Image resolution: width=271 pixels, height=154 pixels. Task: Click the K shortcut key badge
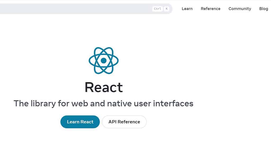167,9
